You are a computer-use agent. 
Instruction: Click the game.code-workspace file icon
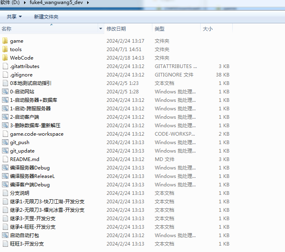[5, 134]
